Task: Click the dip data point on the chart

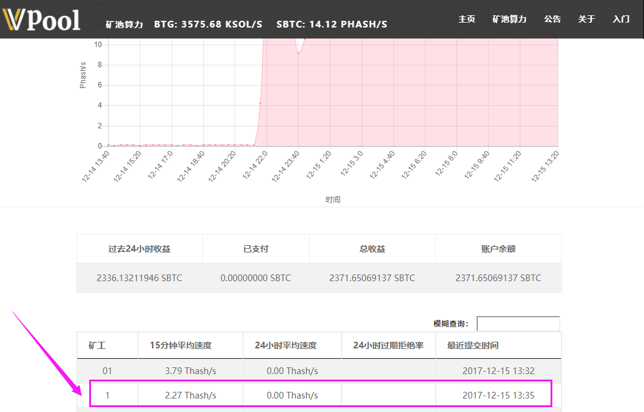Action: tap(298, 53)
